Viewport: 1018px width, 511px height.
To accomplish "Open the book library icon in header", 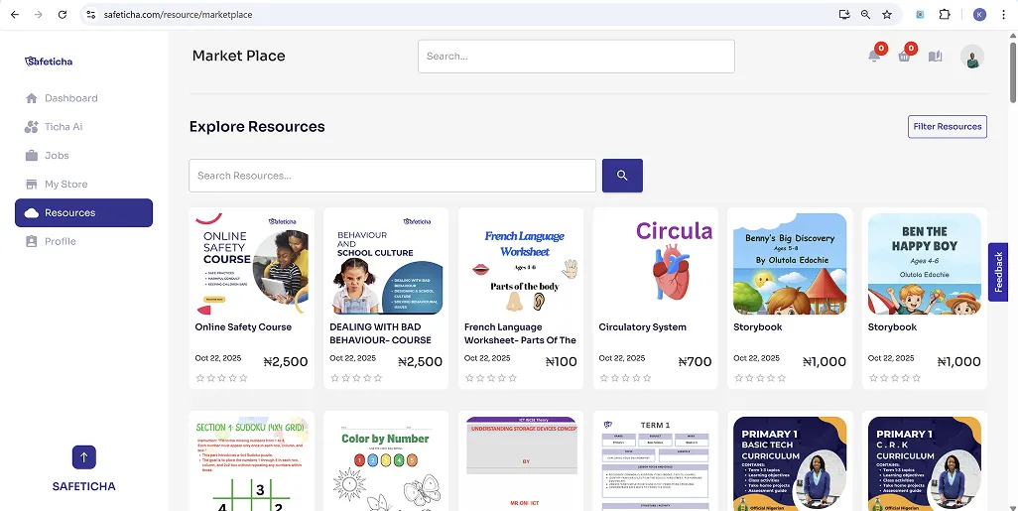I will click(x=935, y=57).
